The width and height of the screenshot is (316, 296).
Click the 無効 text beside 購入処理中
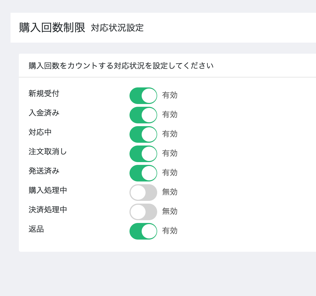(x=170, y=192)
